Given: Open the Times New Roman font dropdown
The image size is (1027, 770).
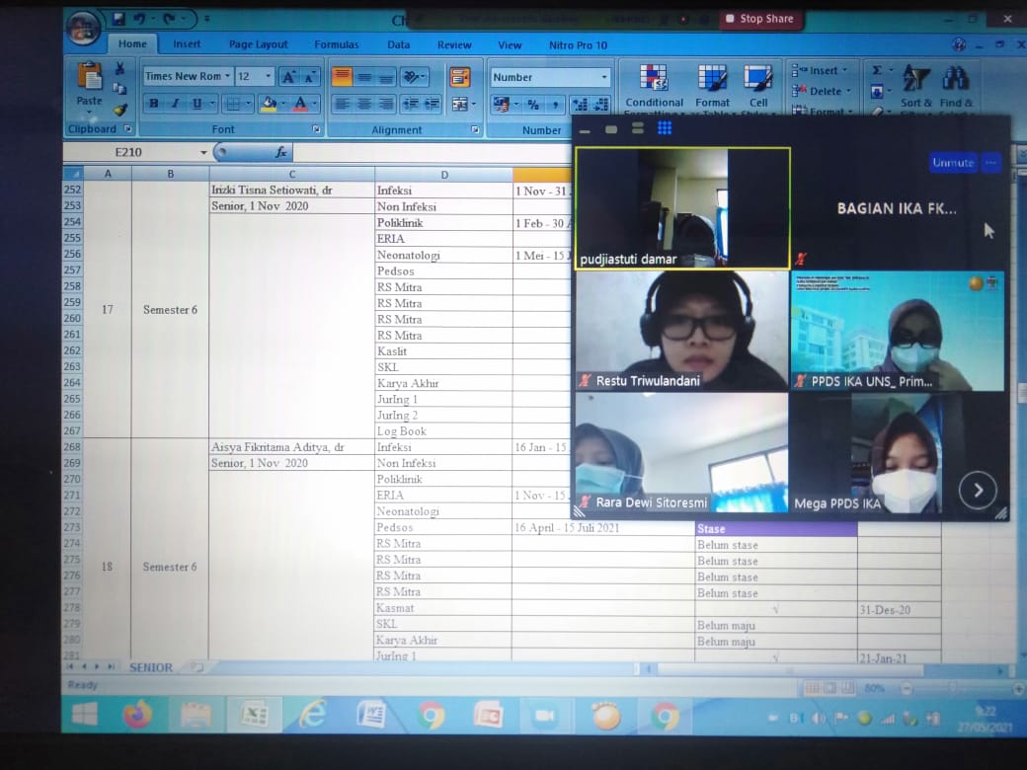Looking at the screenshot, I should pos(228,77).
